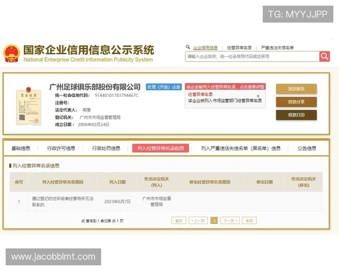Click the 信息分享 button
The height and width of the screenshot is (271, 339).
click(296, 102)
